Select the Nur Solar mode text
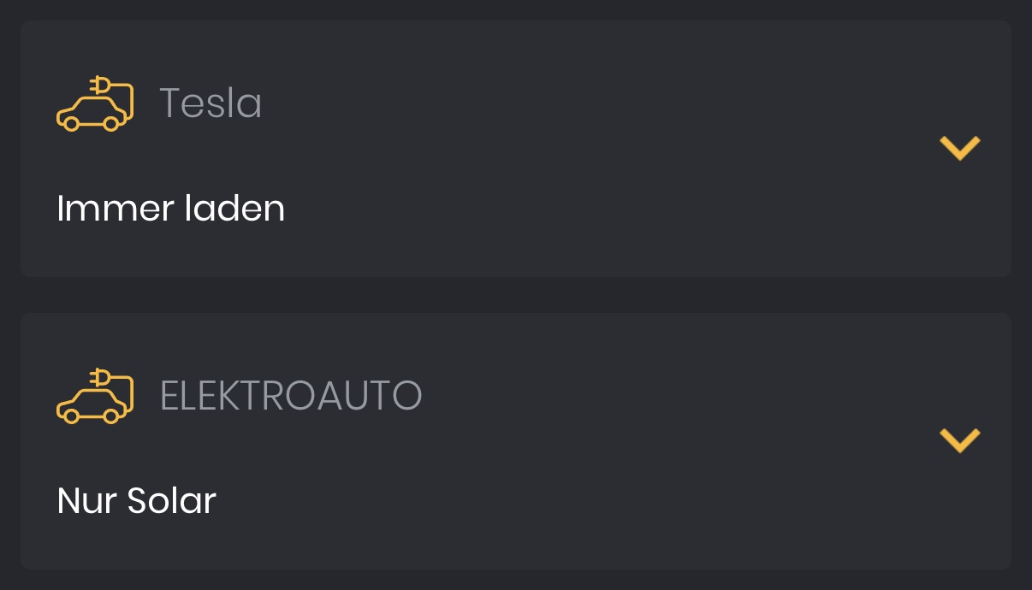Viewport: 1032px width, 590px height. pyautogui.click(x=136, y=501)
